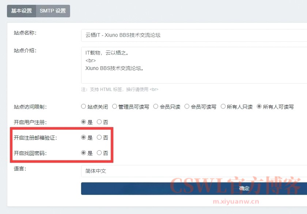Click the 开启找回密码 label text

click(x=30, y=153)
